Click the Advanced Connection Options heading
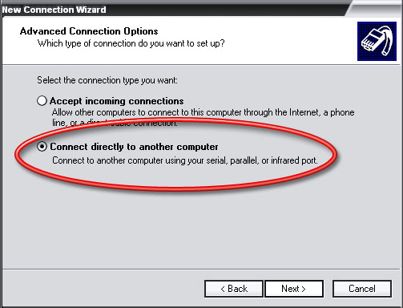The height and width of the screenshot is (308, 403). tap(89, 31)
